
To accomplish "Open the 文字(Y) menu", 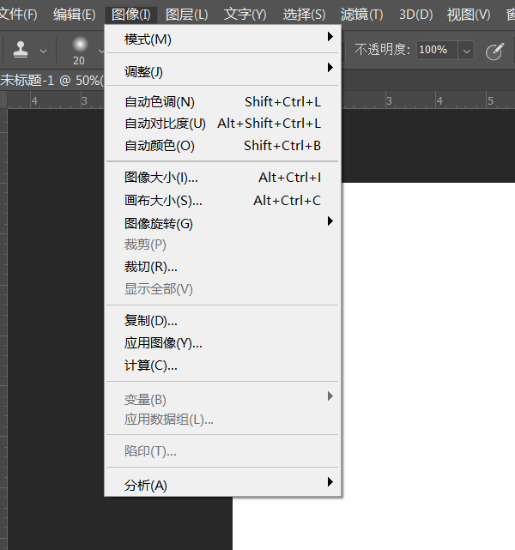I will point(245,15).
